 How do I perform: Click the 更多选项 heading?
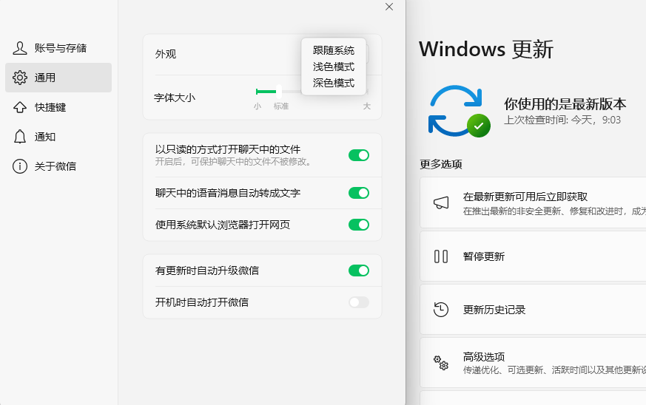tap(441, 164)
